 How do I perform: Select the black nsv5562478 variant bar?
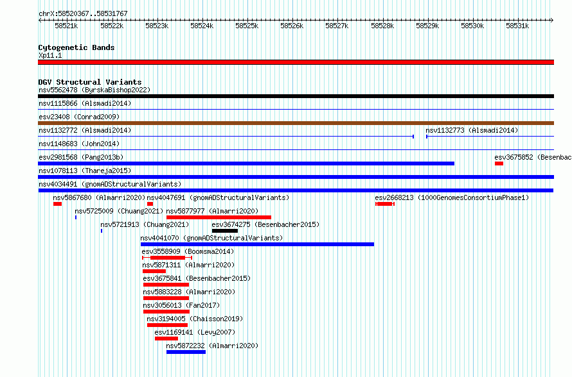296,96
